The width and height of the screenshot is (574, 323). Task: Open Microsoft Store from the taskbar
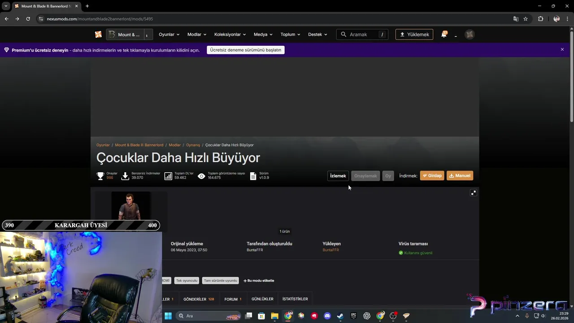(x=261, y=316)
